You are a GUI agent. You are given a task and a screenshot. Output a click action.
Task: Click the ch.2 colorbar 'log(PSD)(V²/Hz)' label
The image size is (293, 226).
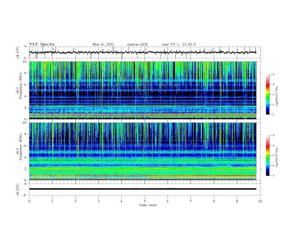pyautogui.click(x=277, y=157)
